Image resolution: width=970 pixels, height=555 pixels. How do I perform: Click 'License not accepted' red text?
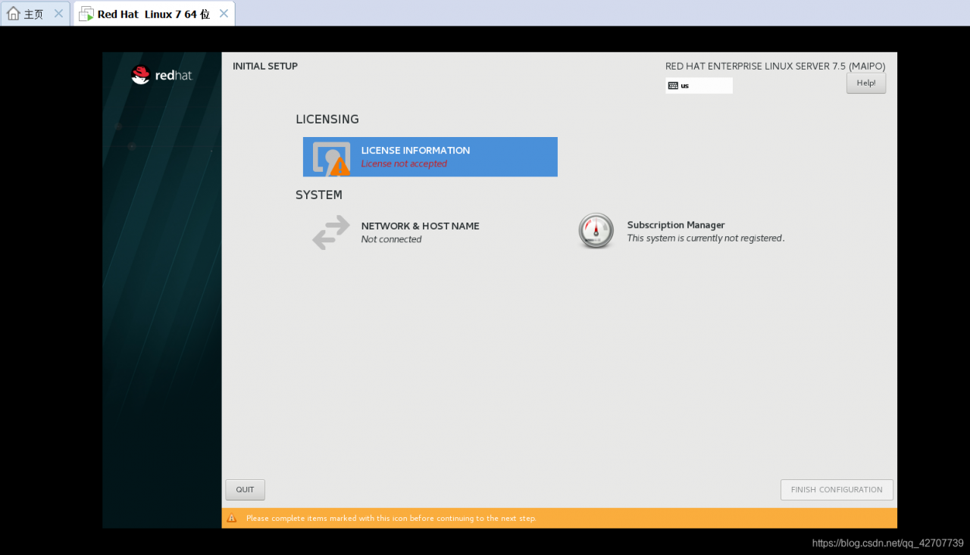pos(404,164)
